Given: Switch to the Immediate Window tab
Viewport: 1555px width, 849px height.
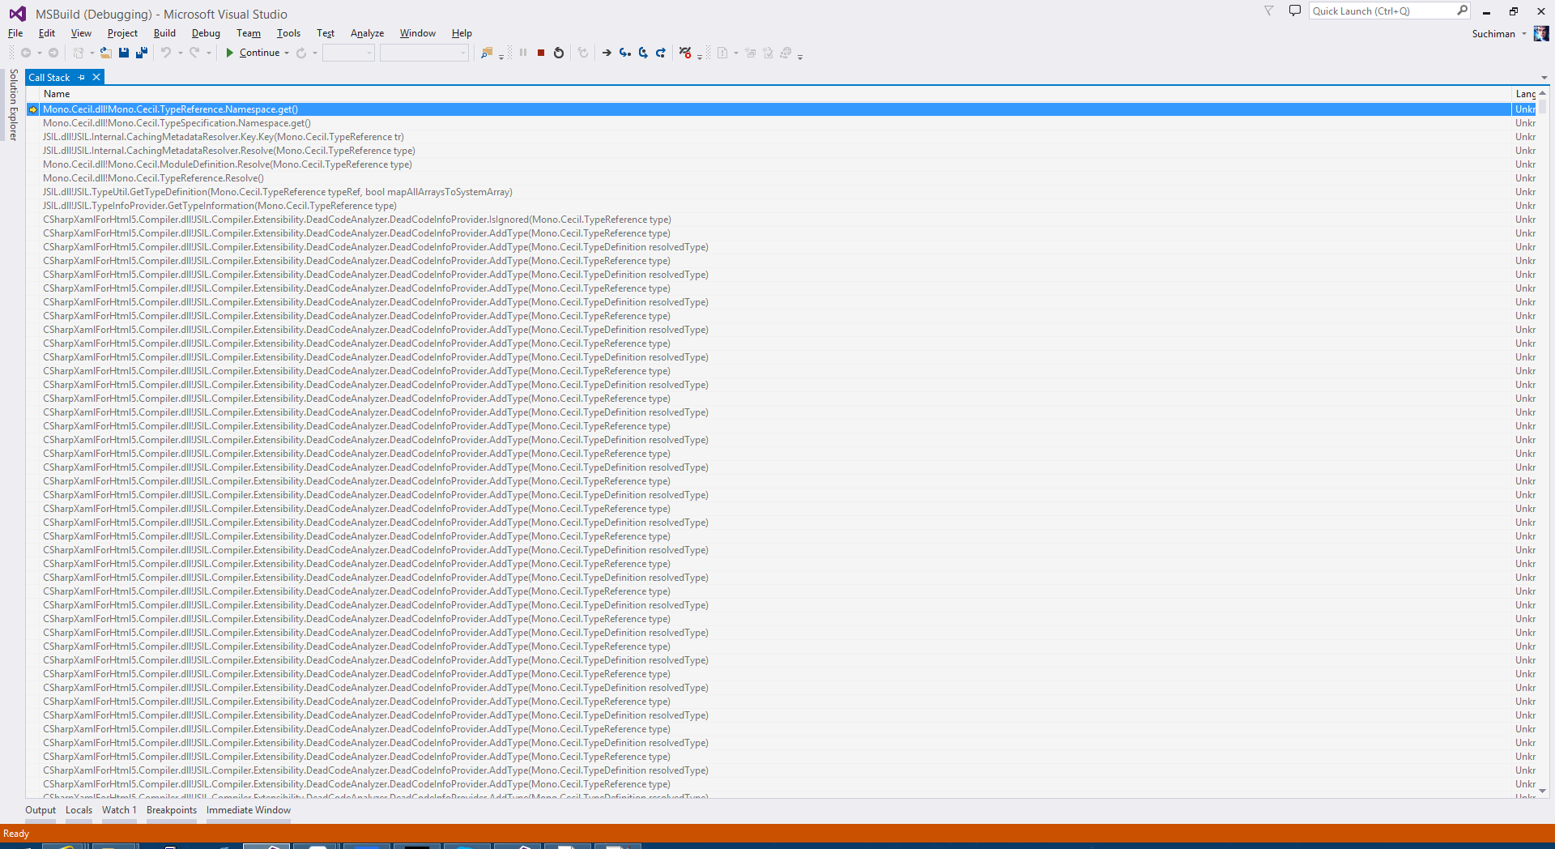Looking at the screenshot, I should pyautogui.click(x=249, y=810).
